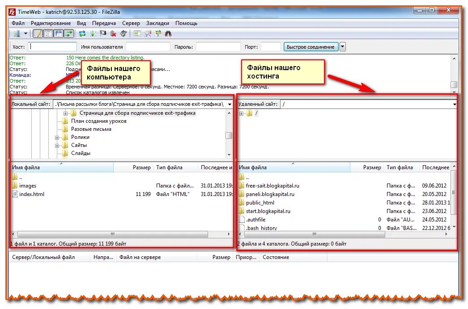Click the process queue green arrows icon
Image resolution: width=468 pixels, height=309 pixels.
click(93, 33)
